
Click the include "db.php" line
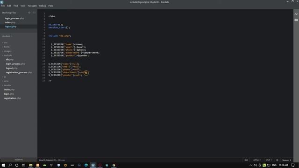point(60,36)
